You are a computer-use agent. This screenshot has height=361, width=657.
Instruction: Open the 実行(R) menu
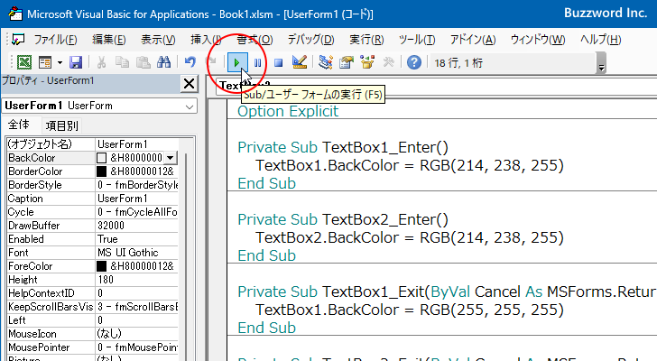[x=366, y=40]
